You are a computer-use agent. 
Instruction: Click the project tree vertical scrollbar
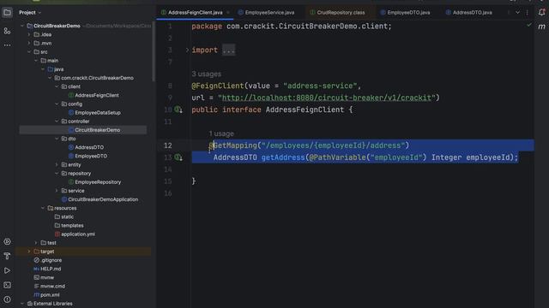click(153, 52)
